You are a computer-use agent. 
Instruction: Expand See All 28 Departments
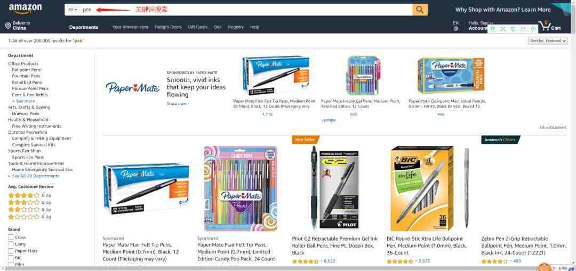[34, 176]
